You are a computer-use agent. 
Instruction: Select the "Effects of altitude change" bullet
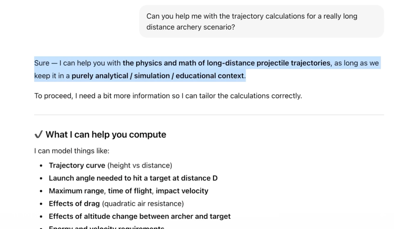[139, 217]
